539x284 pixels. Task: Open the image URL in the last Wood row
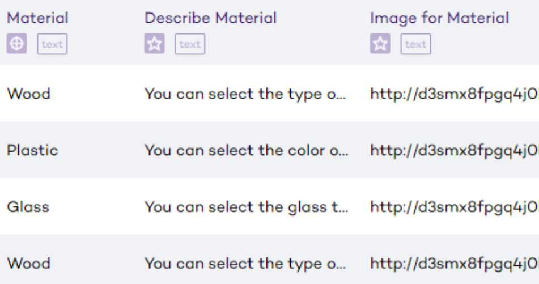point(453,264)
